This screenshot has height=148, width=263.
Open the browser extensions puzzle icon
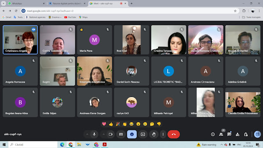pos(244,11)
